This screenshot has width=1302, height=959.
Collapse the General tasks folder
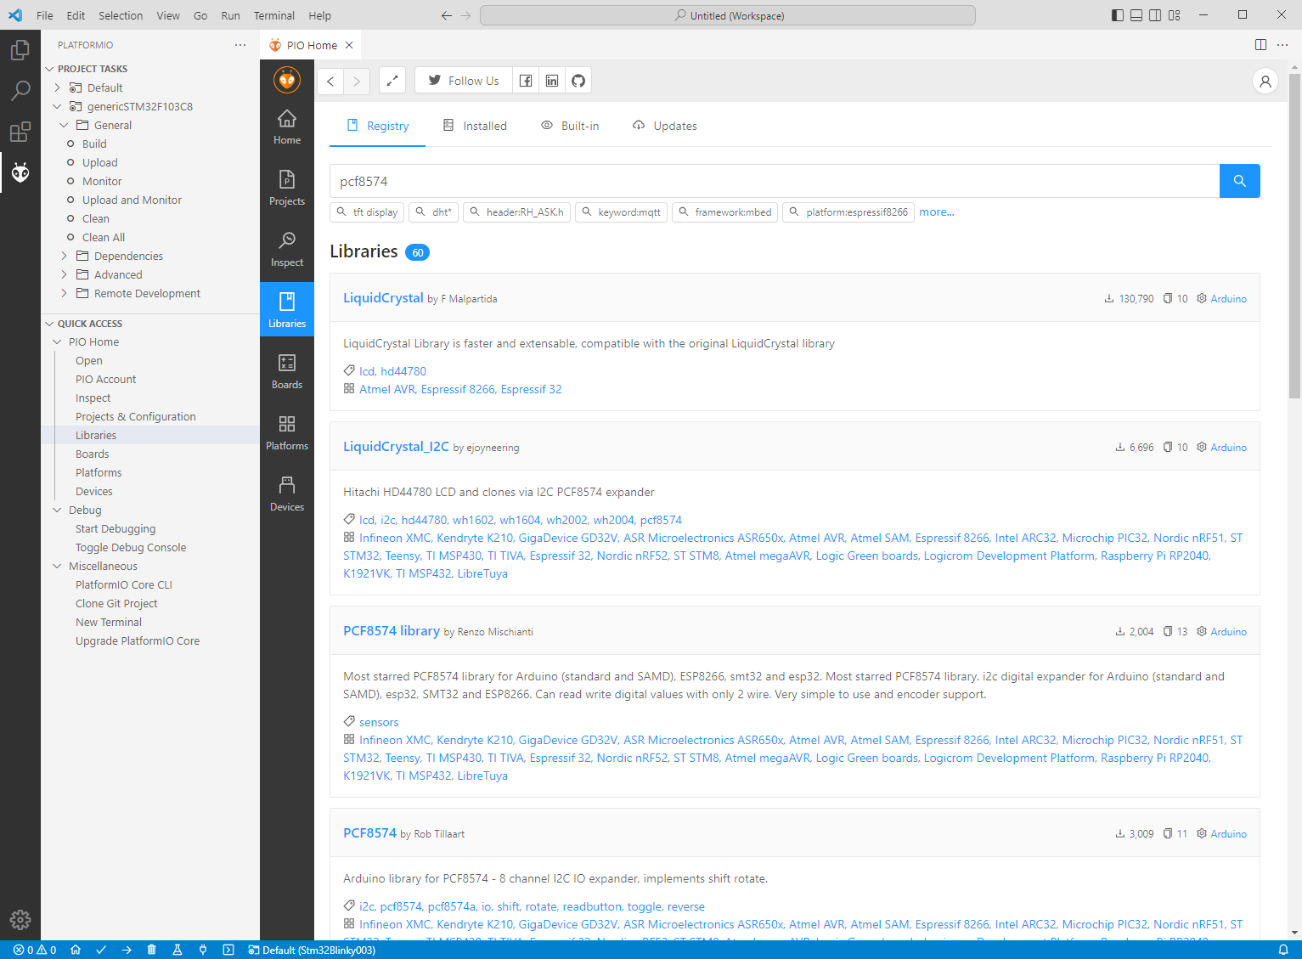64,125
